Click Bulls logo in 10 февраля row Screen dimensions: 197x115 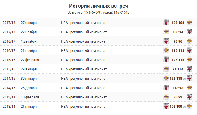click(189, 97)
